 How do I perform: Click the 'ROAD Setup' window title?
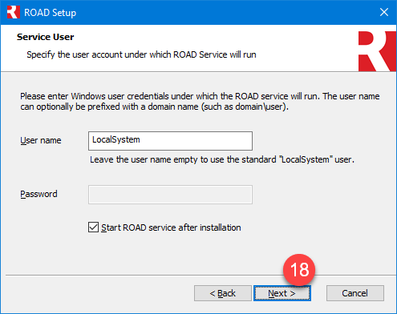(x=50, y=13)
